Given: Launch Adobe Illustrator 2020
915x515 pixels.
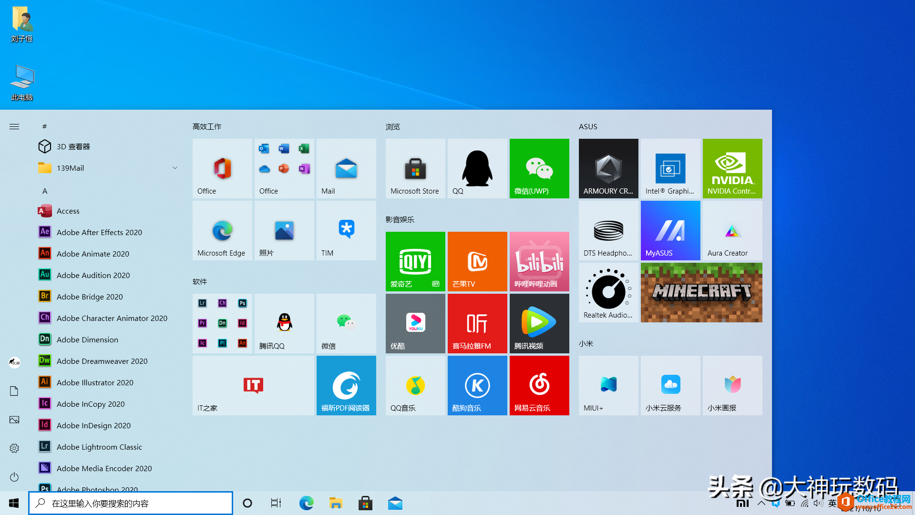Looking at the screenshot, I should (x=109, y=382).
